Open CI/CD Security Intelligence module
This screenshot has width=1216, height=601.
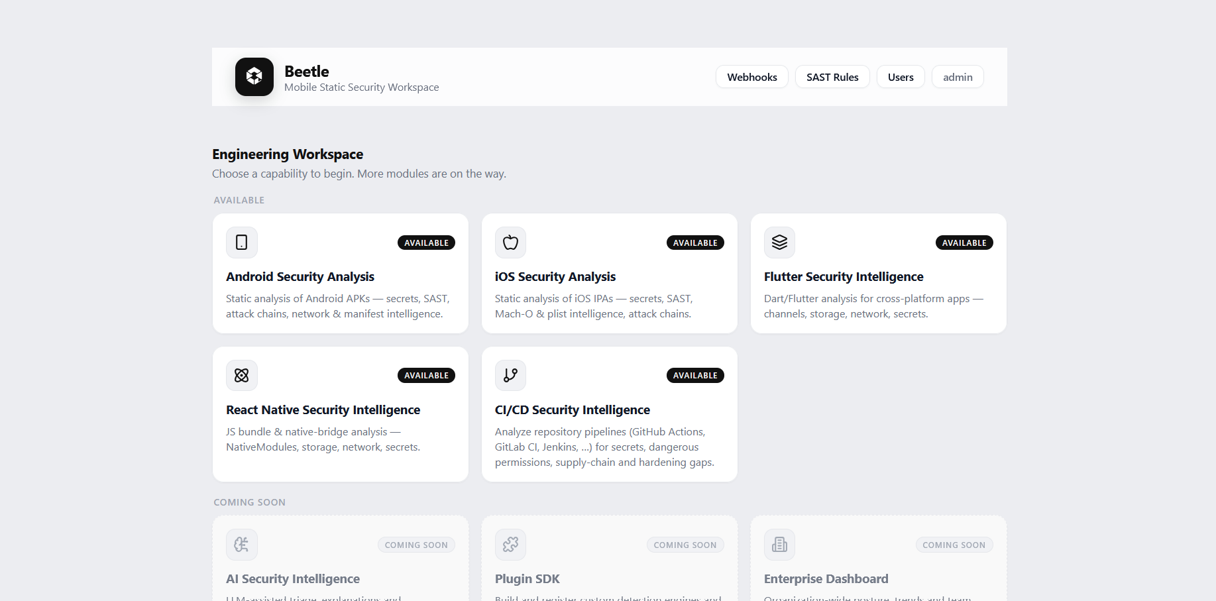point(610,414)
